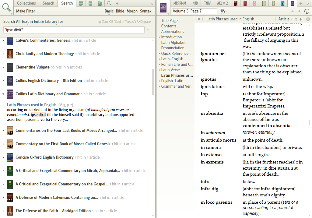
Task: Jump to next article with down arrow
Action: 301,19
